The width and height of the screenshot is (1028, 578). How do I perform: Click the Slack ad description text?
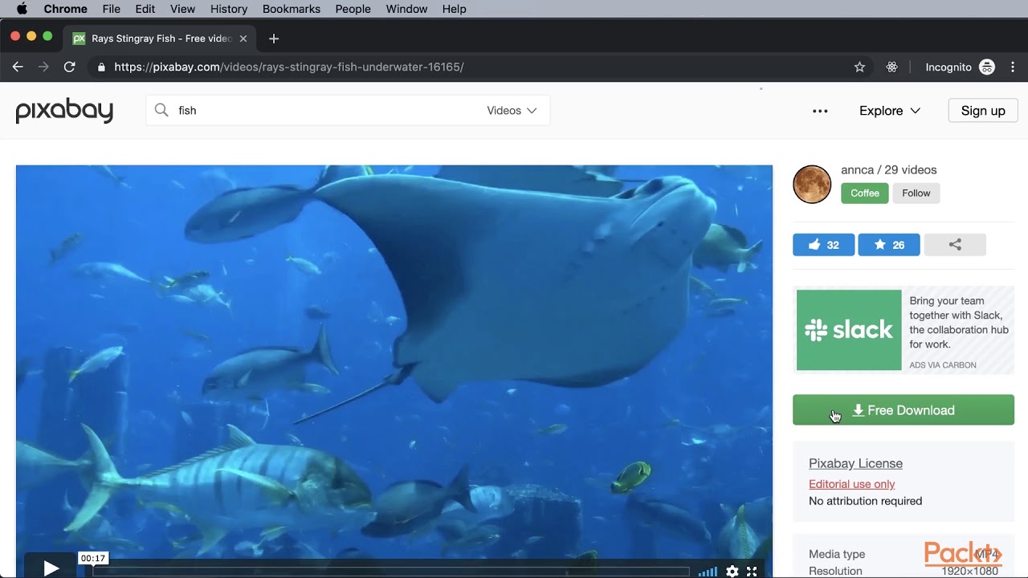tap(959, 323)
